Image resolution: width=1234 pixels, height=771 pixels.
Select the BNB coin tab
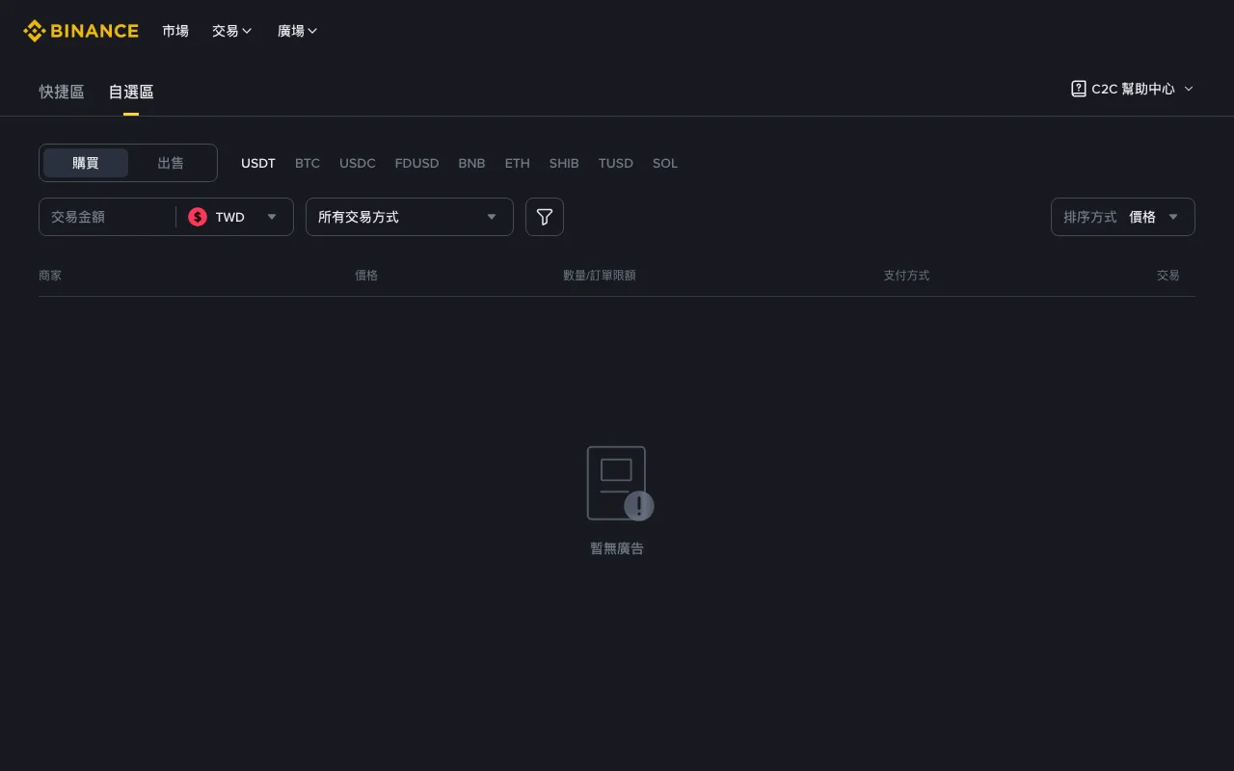(471, 163)
